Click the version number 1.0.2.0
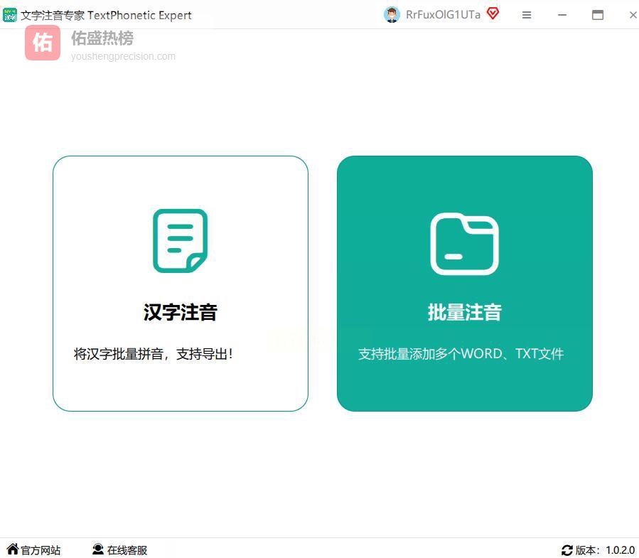Screen dimensions: 639x558 pyautogui.click(x=620, y=550)
